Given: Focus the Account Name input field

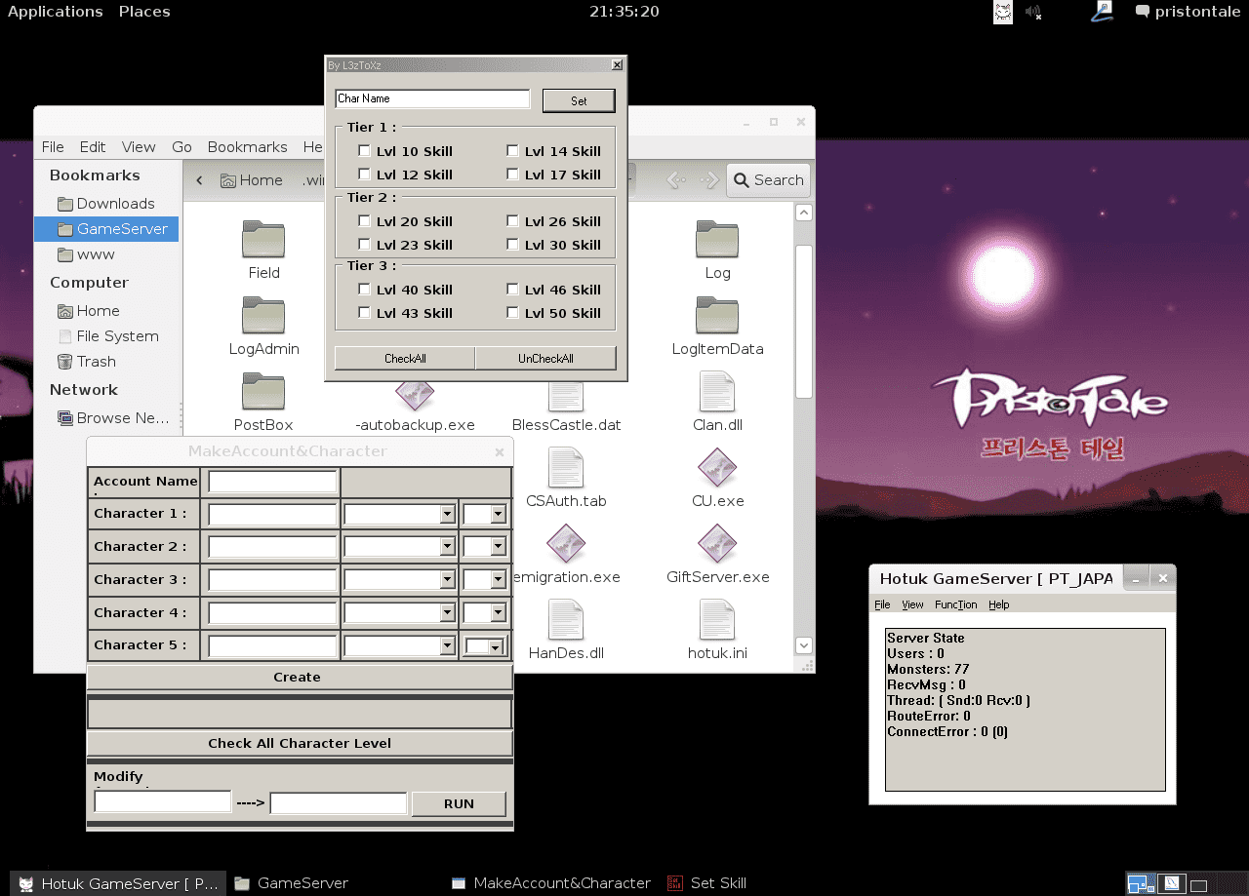Looking at the screenshot, I should pos(272,482).
